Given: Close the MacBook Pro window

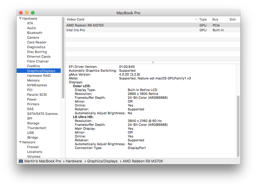Looking at the screenshot, I should 21,13.
